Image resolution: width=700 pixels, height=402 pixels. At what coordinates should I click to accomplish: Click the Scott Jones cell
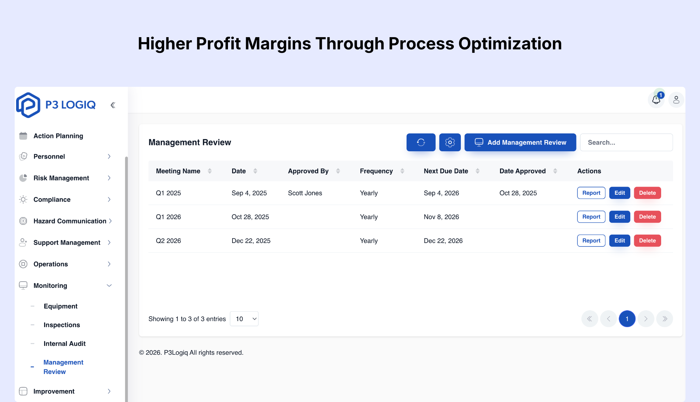[x=305, y=193]
